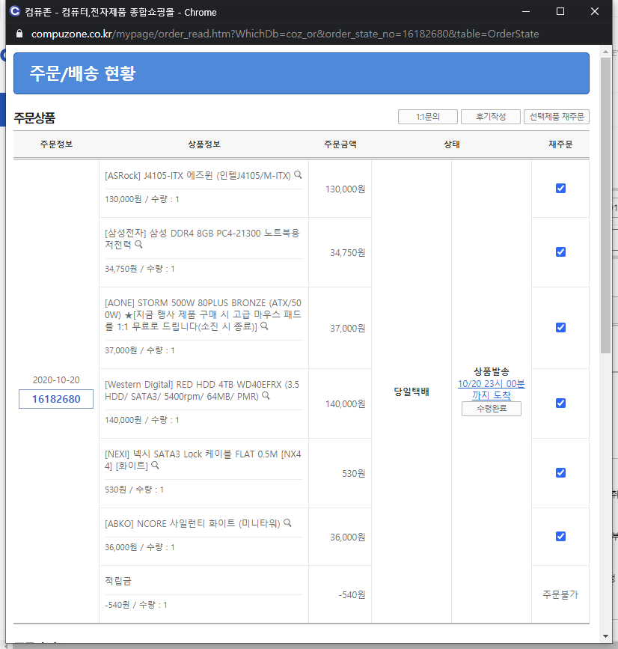Viewport: 618px width, 649px height.
Task: Click the Chrome app icon in title bar
Action: [x=14, y=11]
